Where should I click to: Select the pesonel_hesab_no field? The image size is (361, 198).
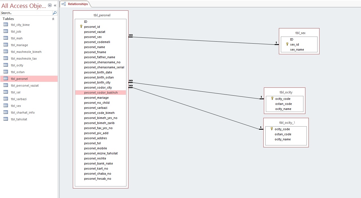tap(100, 179)
